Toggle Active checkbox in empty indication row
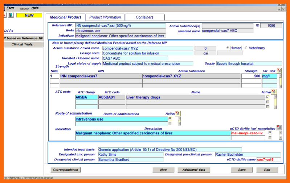This screenshot has height=183, width=290. tap(270, 138)
